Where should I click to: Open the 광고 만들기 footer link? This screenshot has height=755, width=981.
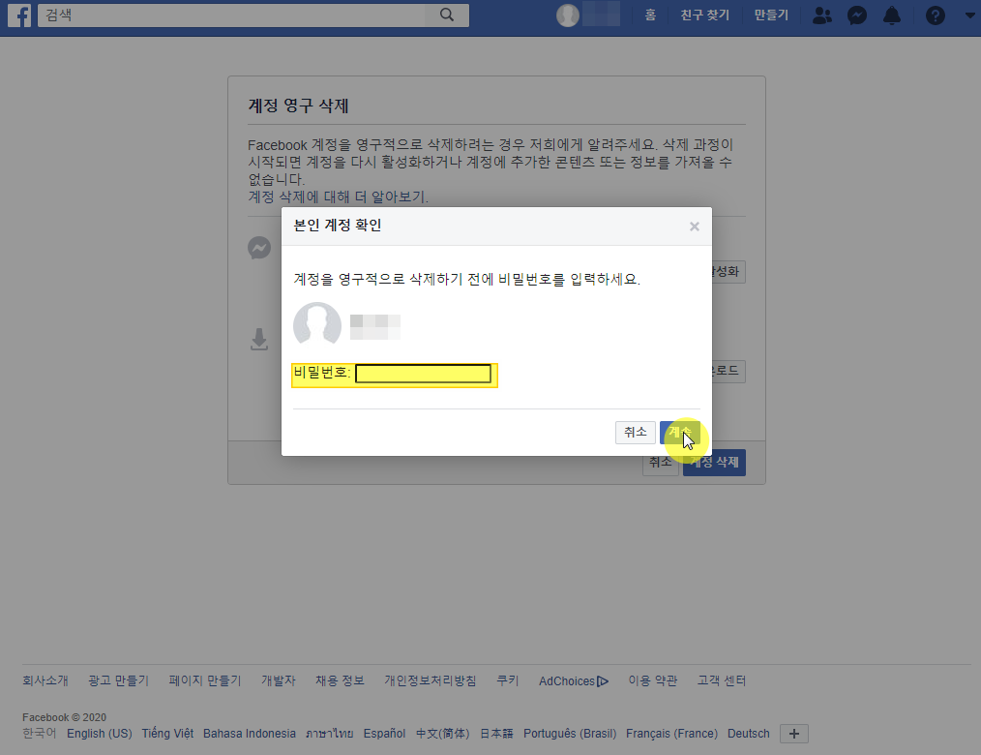click(x=118, y=680)
